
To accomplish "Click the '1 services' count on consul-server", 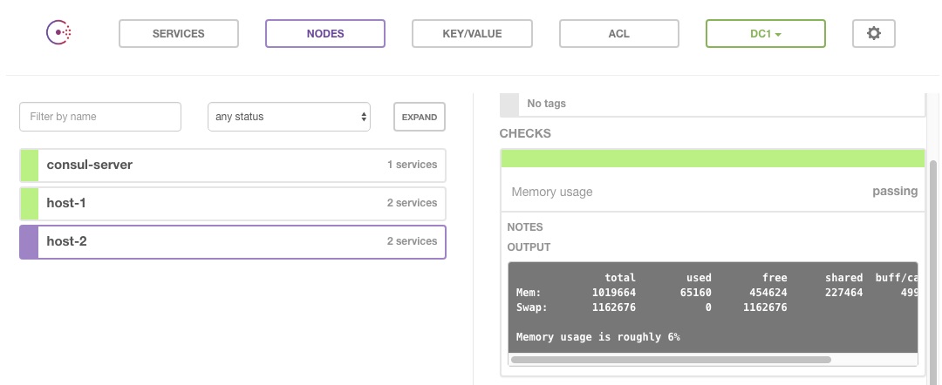I will pyautogui.click(x=412, y=165).
